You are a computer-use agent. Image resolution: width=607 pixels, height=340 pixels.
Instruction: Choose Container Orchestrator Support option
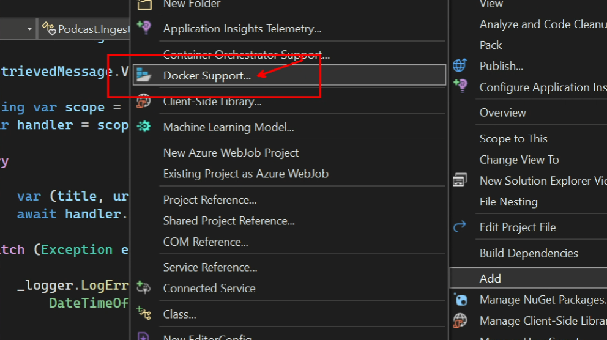(x=246, y=55)
